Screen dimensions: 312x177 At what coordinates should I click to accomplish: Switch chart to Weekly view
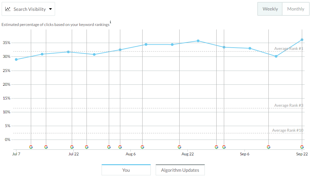(270, 9)
